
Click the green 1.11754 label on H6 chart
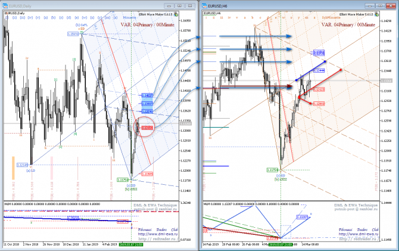(x=272, y=170)
